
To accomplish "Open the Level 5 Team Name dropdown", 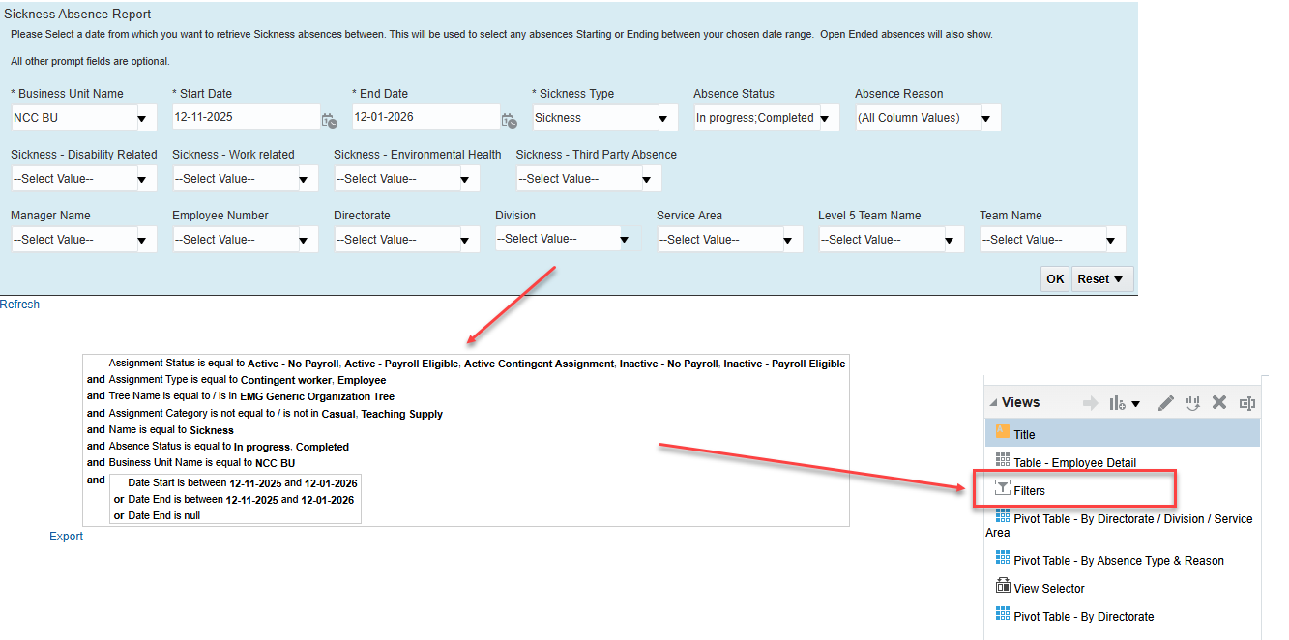I will 952,241.
